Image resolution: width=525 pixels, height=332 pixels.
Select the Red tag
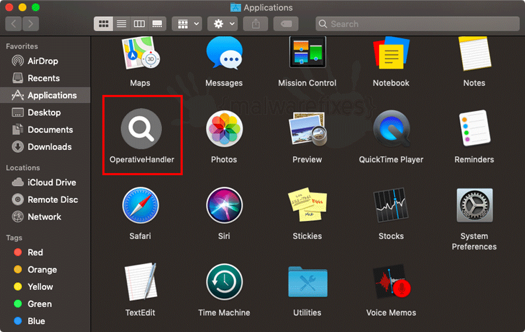click(x=45, y=252)
